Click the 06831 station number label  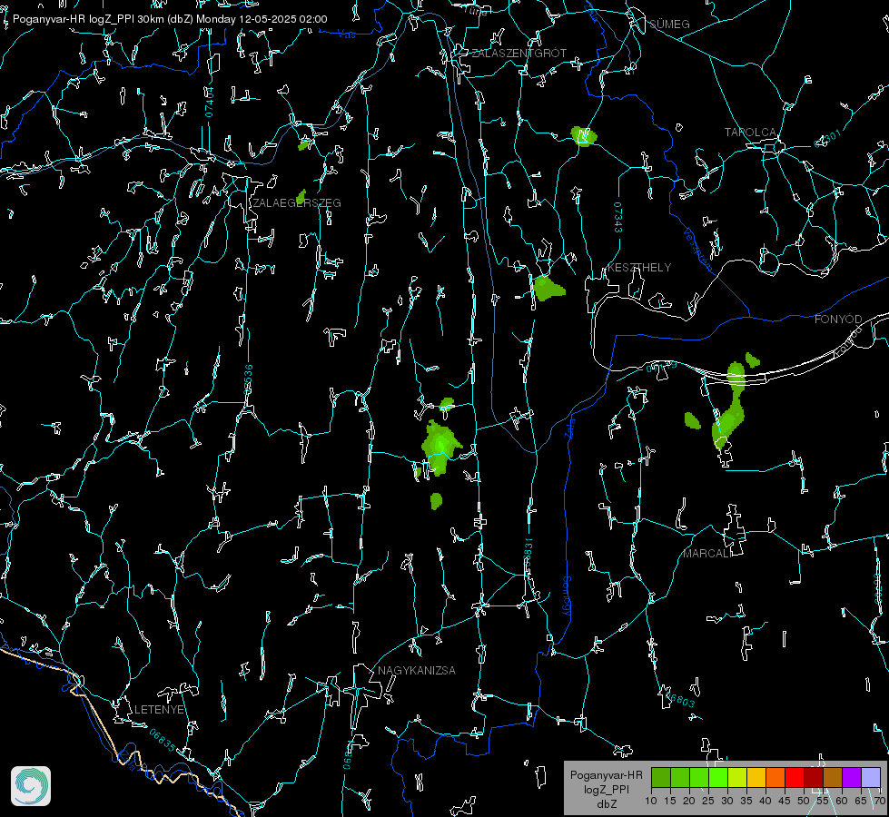(x=528, y=553)
